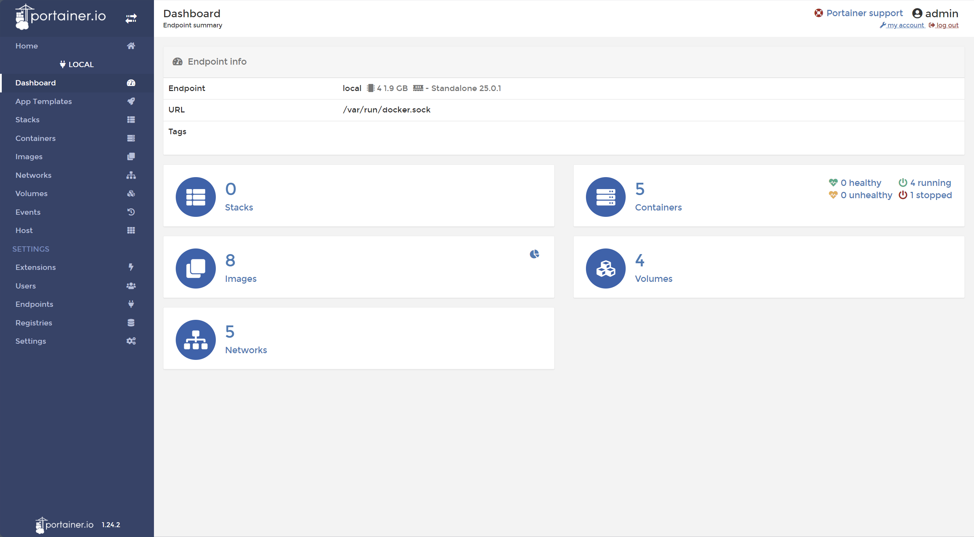Click the Stacks circle icon on dashboard
The height and width of the screenshot is (537, 974).
[x=195, y=197]
